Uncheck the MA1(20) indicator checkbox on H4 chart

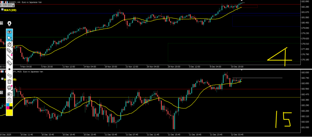[x=2, y=10]
